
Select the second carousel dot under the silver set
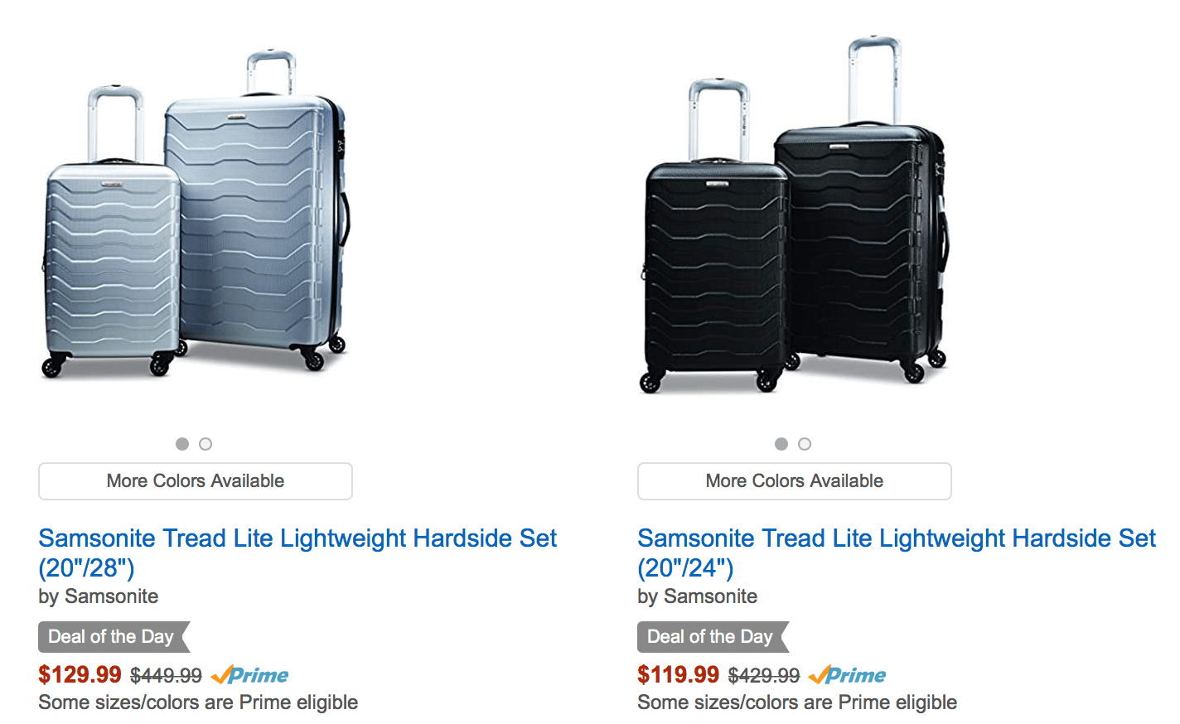click(205, 444)
